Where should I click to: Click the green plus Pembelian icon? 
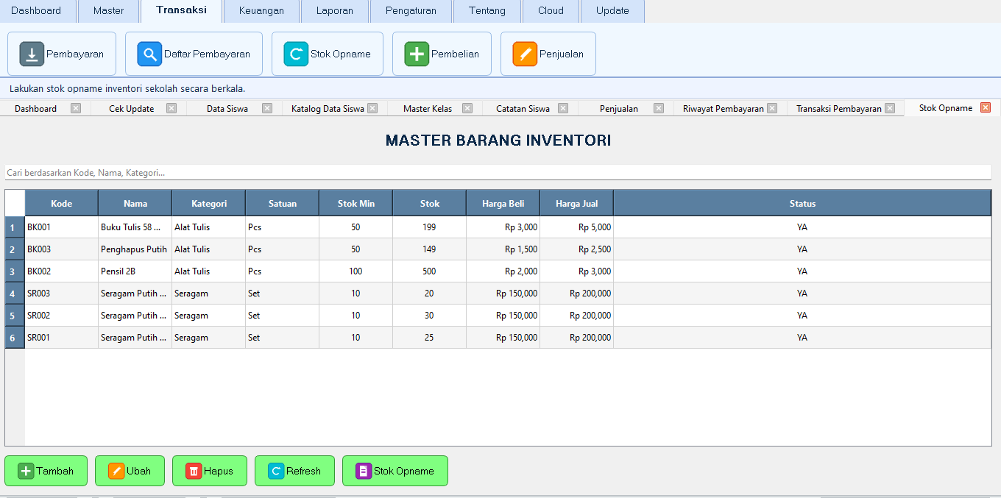click(x=417, y=54)
